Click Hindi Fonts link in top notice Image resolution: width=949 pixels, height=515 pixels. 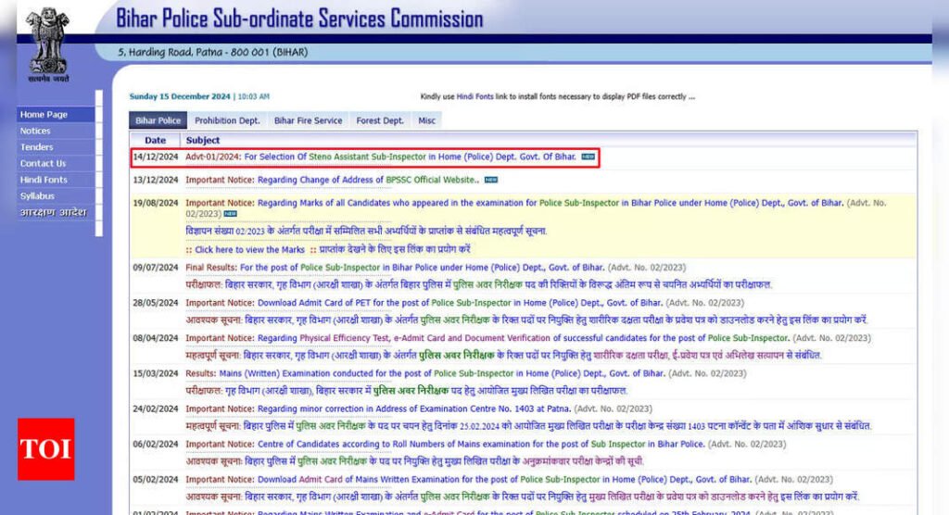pos(475,96)
